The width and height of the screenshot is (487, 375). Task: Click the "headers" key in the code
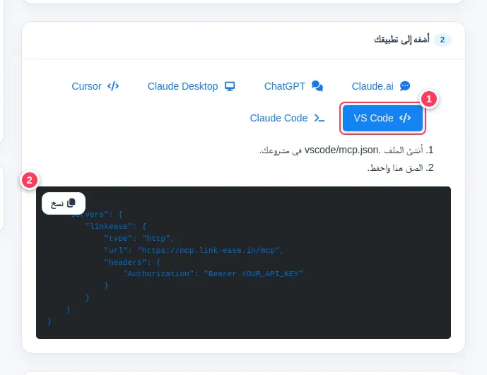tap(125, 262)
